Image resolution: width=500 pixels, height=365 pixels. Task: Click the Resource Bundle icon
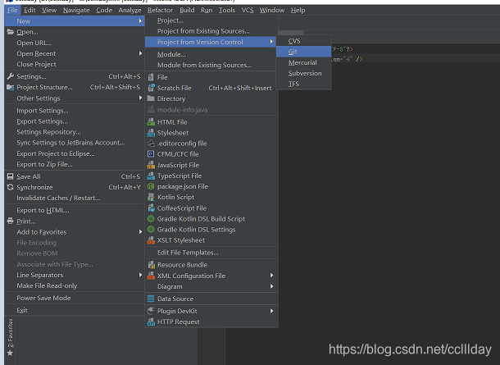coord(151,265)
